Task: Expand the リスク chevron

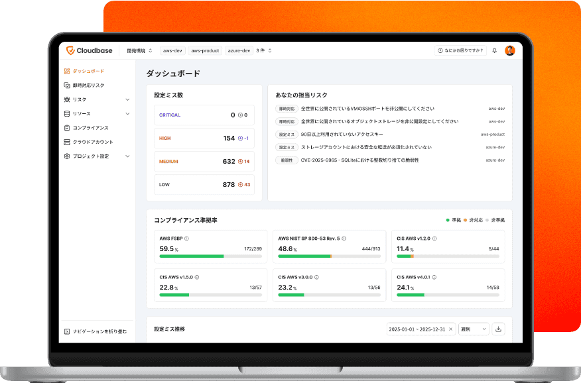Action: pos(127,99)
